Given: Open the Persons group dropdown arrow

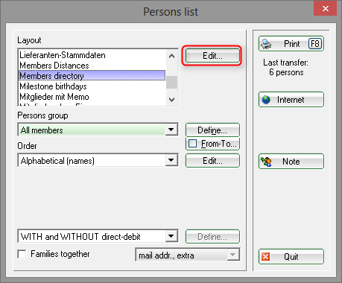Looking at the screenshot, I should click(171, 130).
